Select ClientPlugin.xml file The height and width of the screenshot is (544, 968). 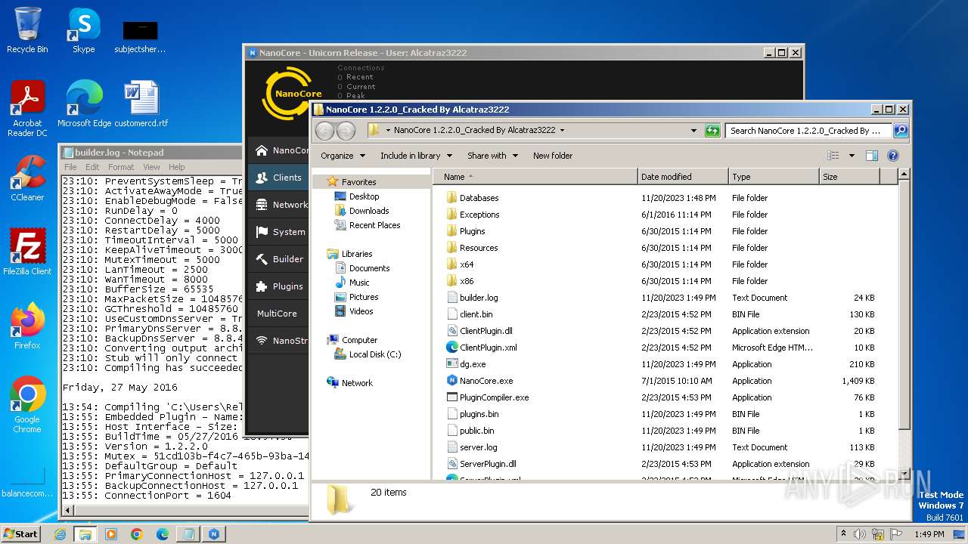click(x=488, y=348)
